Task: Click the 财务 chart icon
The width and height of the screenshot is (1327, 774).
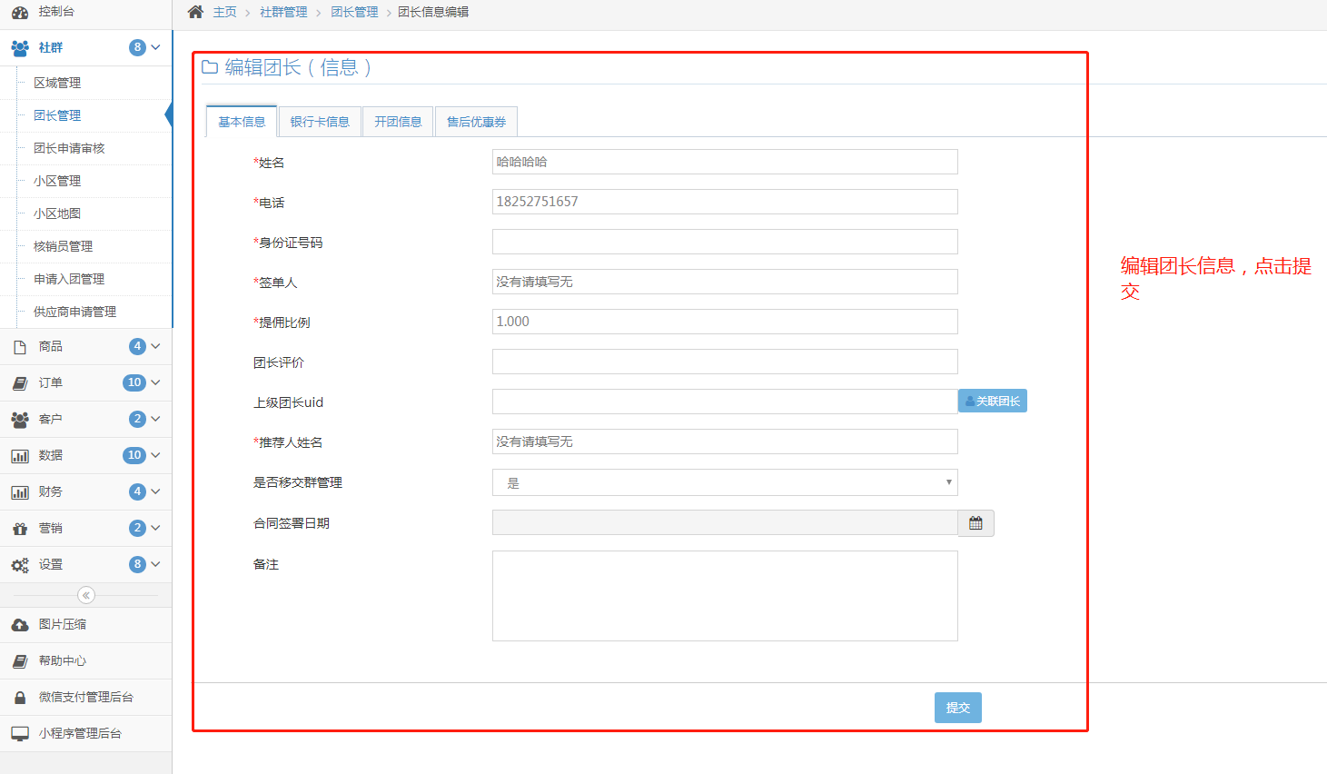Action: 19,492
